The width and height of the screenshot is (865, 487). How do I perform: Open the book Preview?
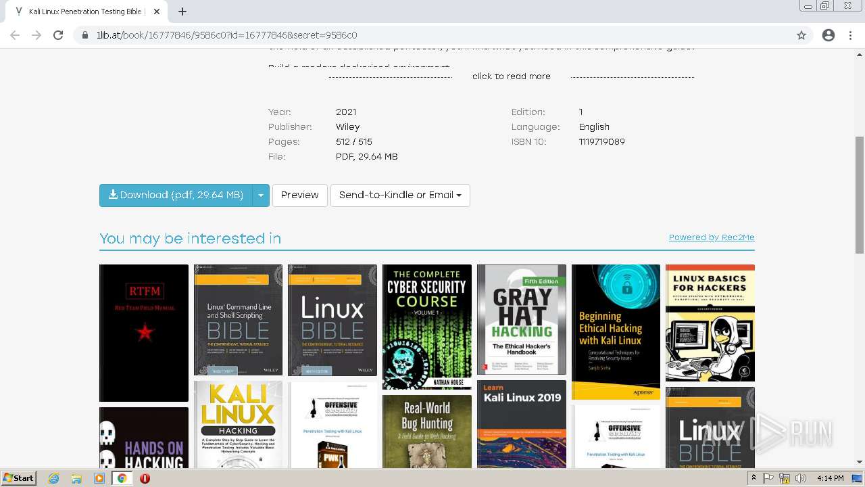click(299, 195)
